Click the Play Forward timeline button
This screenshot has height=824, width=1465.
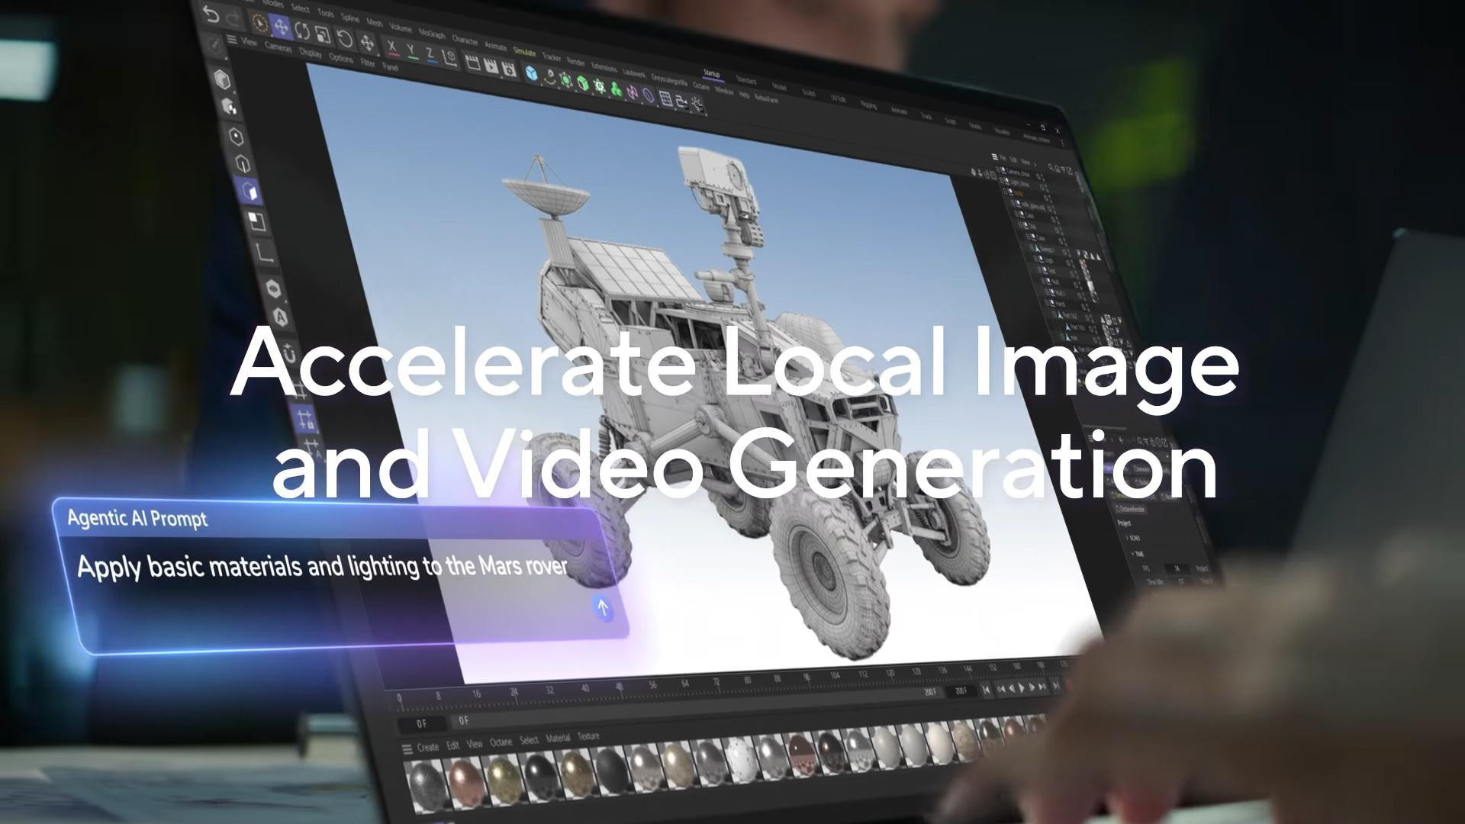pos(1022,688)
